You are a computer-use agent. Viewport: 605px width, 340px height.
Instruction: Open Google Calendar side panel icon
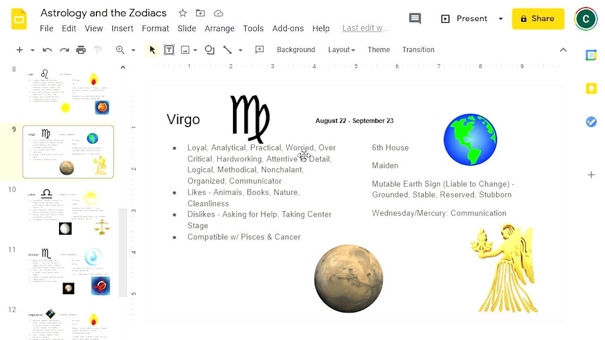pyautogui.click(x=591, y=55)
